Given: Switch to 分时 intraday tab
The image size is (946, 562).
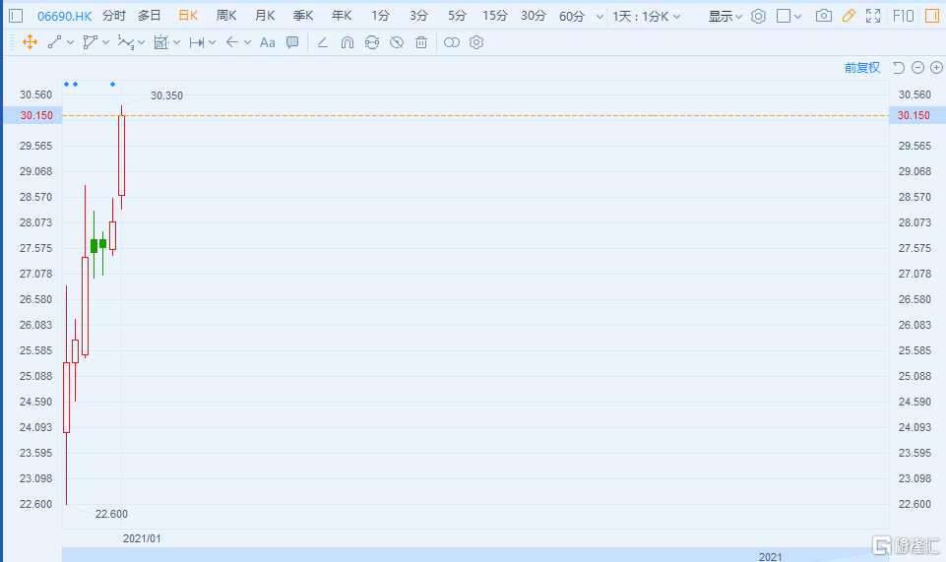Looking at the screenshot, I should point(114,16).
